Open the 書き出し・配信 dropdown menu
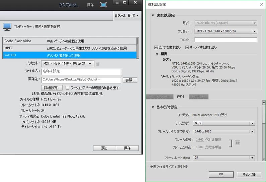The width and height of the screenshot is (266, 182). point(127,16)
